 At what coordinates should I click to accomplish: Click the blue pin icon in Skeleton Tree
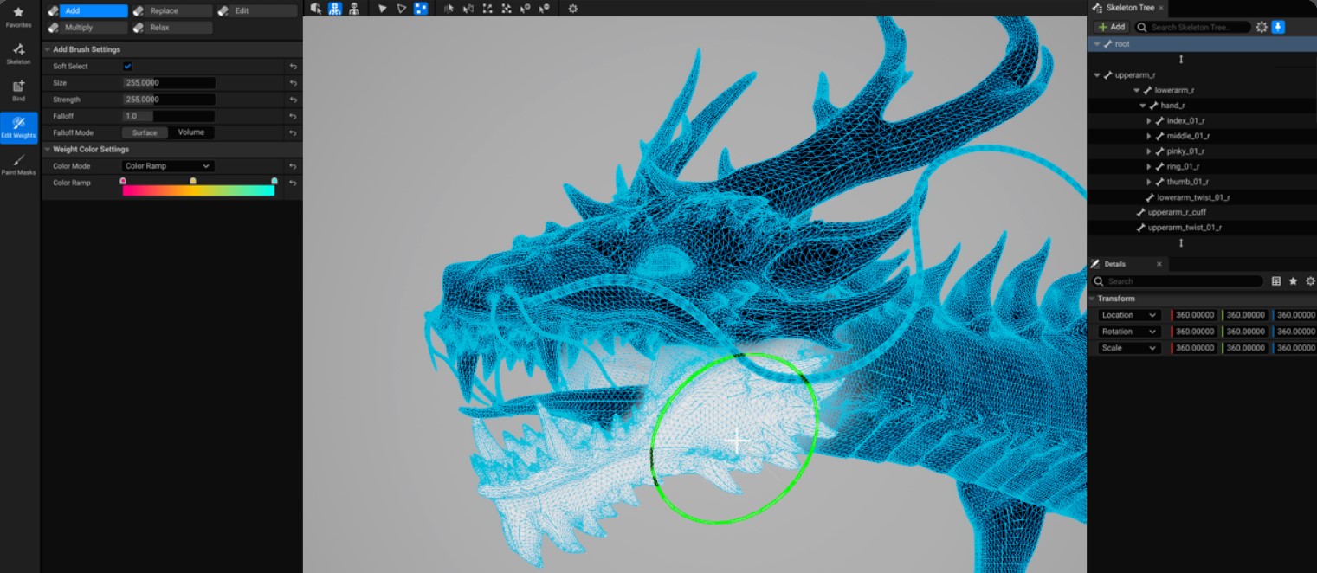pyautogui.click(x=1278, y=27)
